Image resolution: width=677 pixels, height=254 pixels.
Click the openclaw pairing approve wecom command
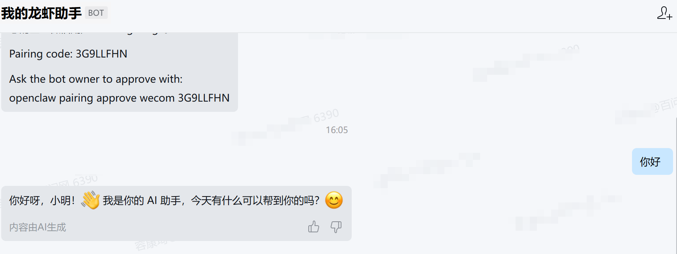tap(119, 98)
